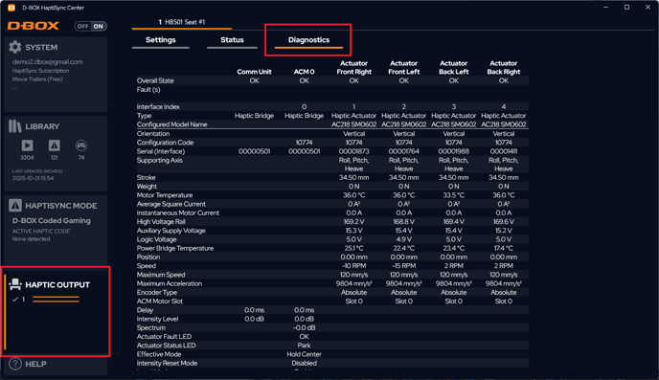Open the SYSTEM section

pos(41,48)
